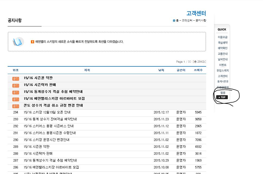This screenshot has width=263, height=174.
Task: Click the 공지 badge beside 콘도 성수기 객실 취소 규정
Action: pyautogui.click(x=16, y=106)
